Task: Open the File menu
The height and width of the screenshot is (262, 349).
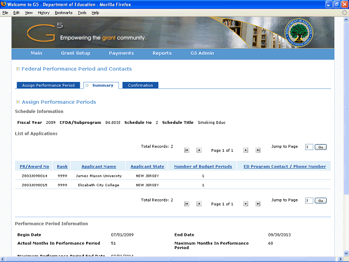Action: click(x=5, y=13)
